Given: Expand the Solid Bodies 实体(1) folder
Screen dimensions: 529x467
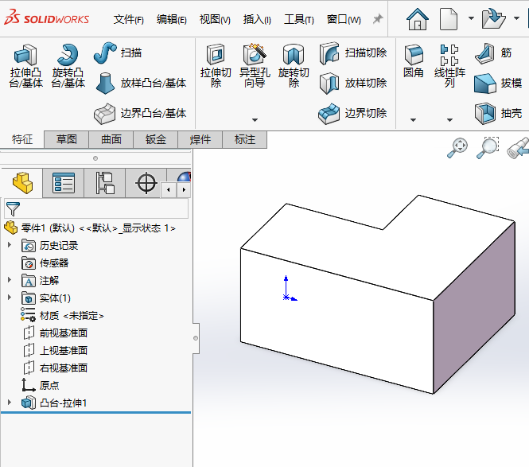Looking at the screenshot, I should pyautogui.click(x=10, y=298).
